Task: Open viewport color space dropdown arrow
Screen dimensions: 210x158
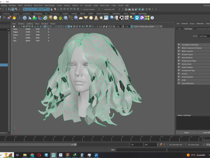Action: (x=161, y=26)
